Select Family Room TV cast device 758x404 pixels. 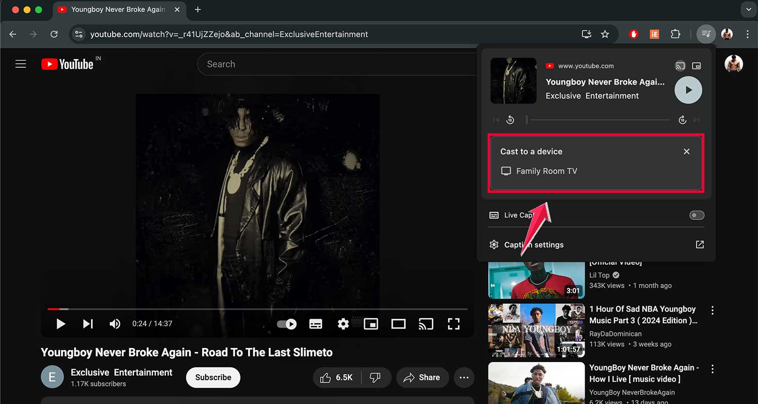coord(546,171)
